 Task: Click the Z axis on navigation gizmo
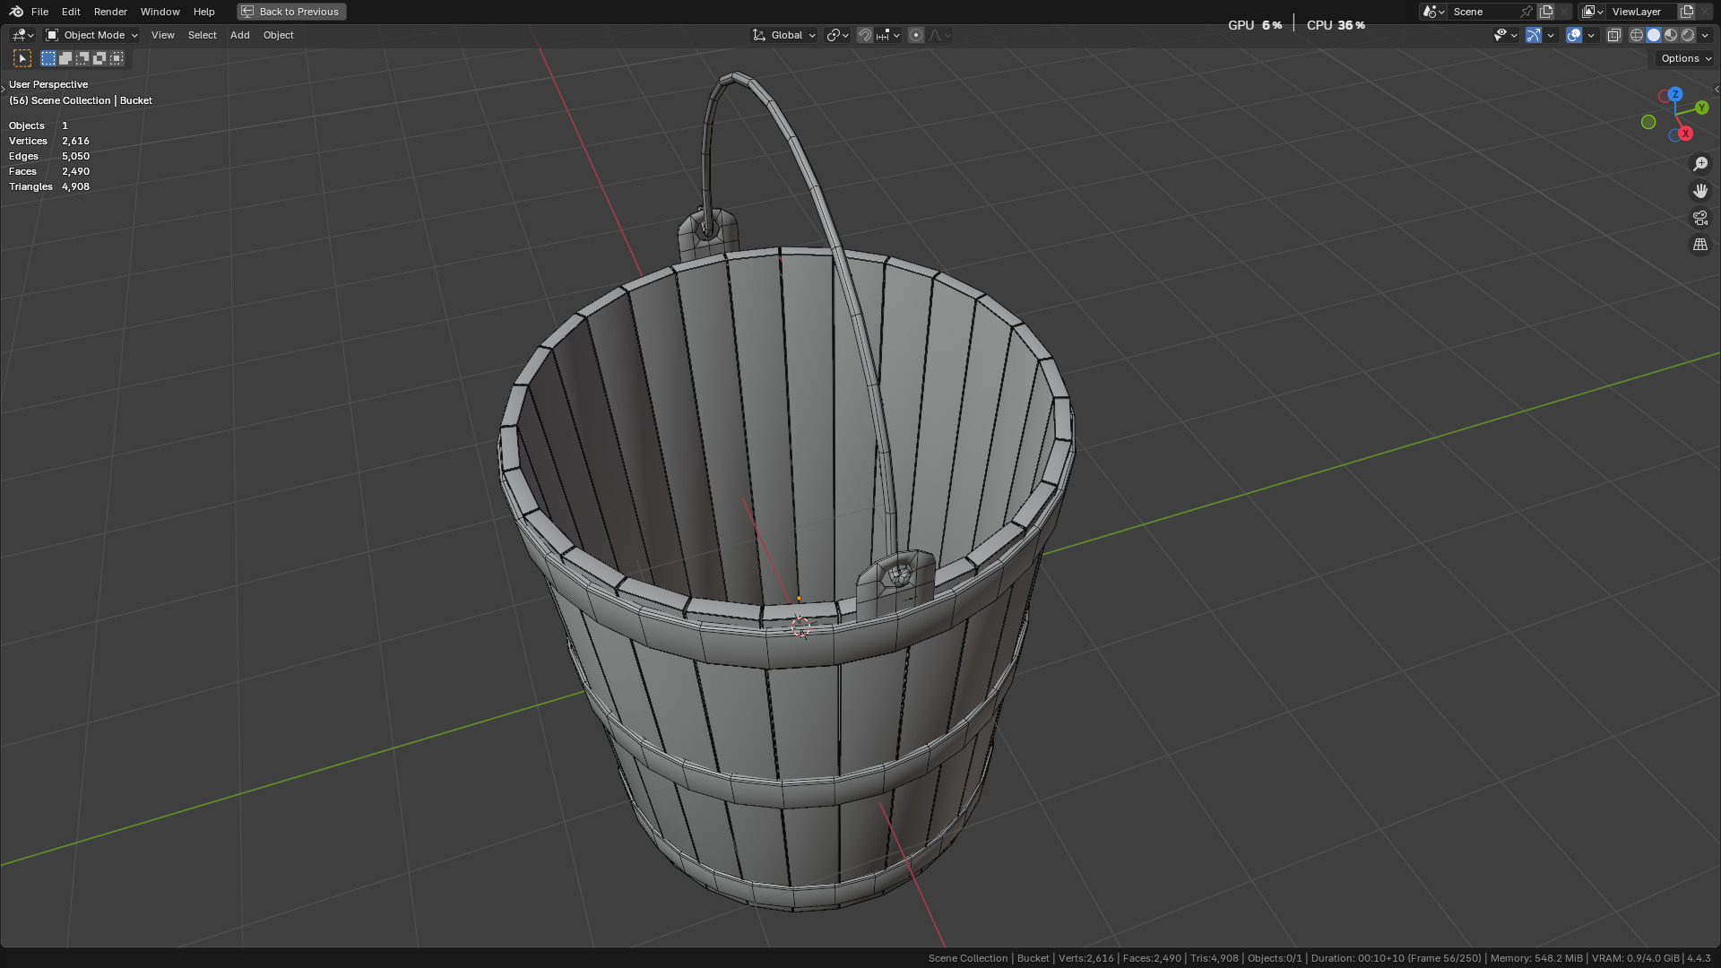coord(1674,94)
